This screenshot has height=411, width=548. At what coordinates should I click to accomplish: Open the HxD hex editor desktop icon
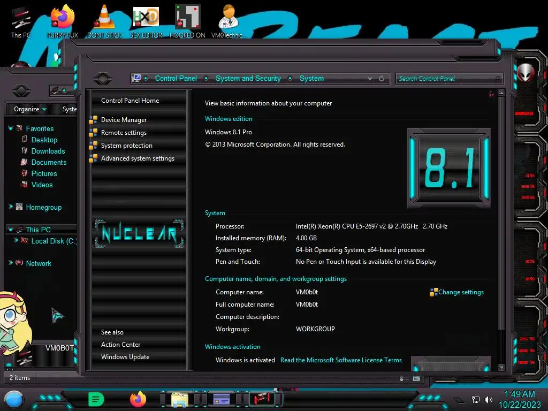[x=146, y=21]
